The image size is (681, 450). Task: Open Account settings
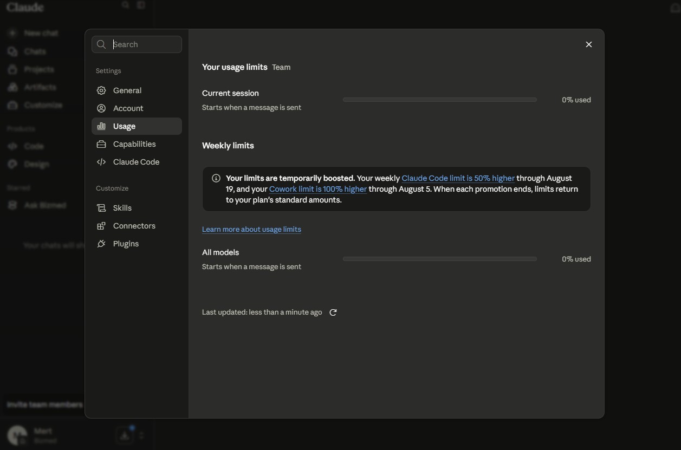point(137,108)
